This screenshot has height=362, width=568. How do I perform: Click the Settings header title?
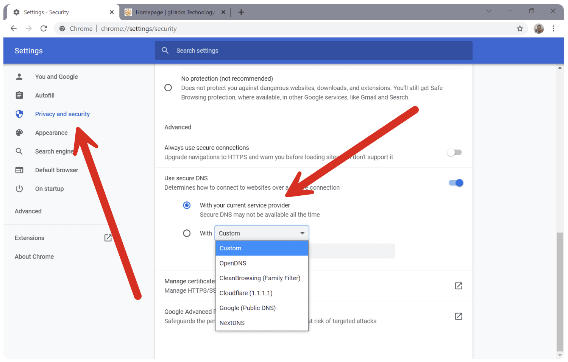29,51
